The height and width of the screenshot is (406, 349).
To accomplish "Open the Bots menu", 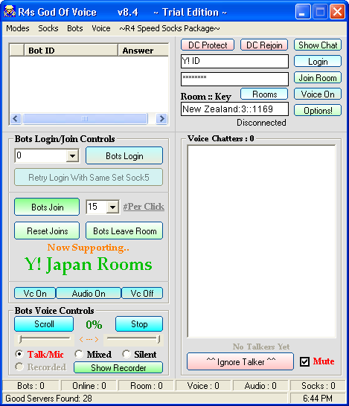I will [x=75, y=28].
